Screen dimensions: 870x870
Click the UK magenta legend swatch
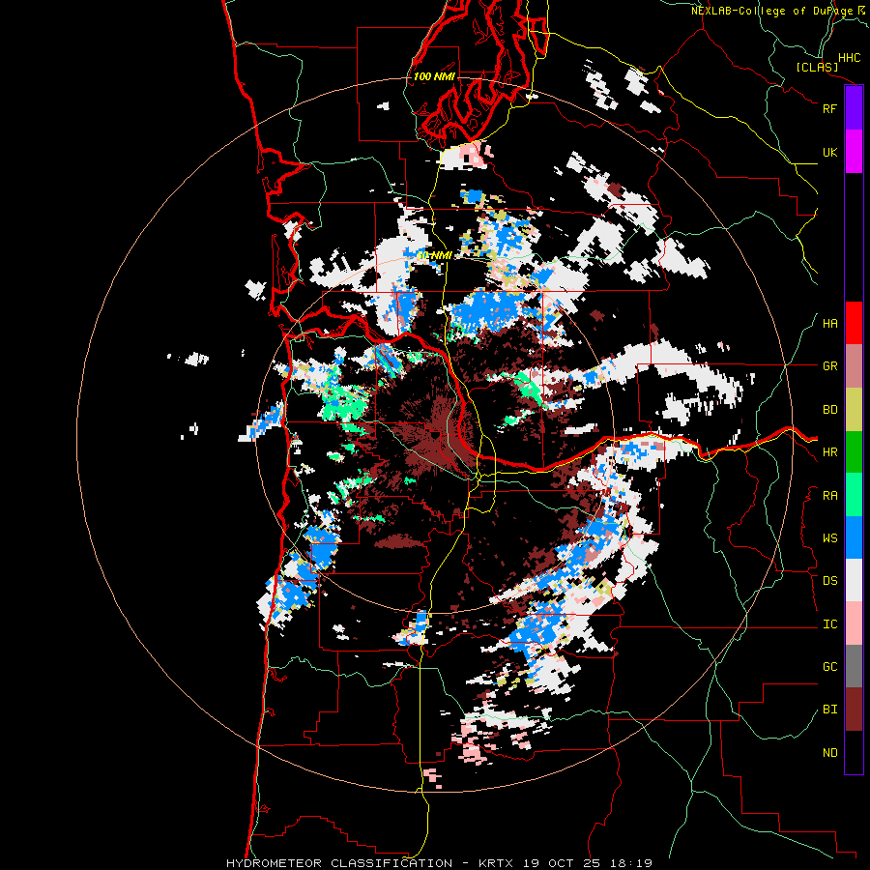pos(854,151)
